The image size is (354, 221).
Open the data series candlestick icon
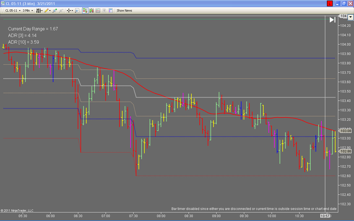(92, 10)
